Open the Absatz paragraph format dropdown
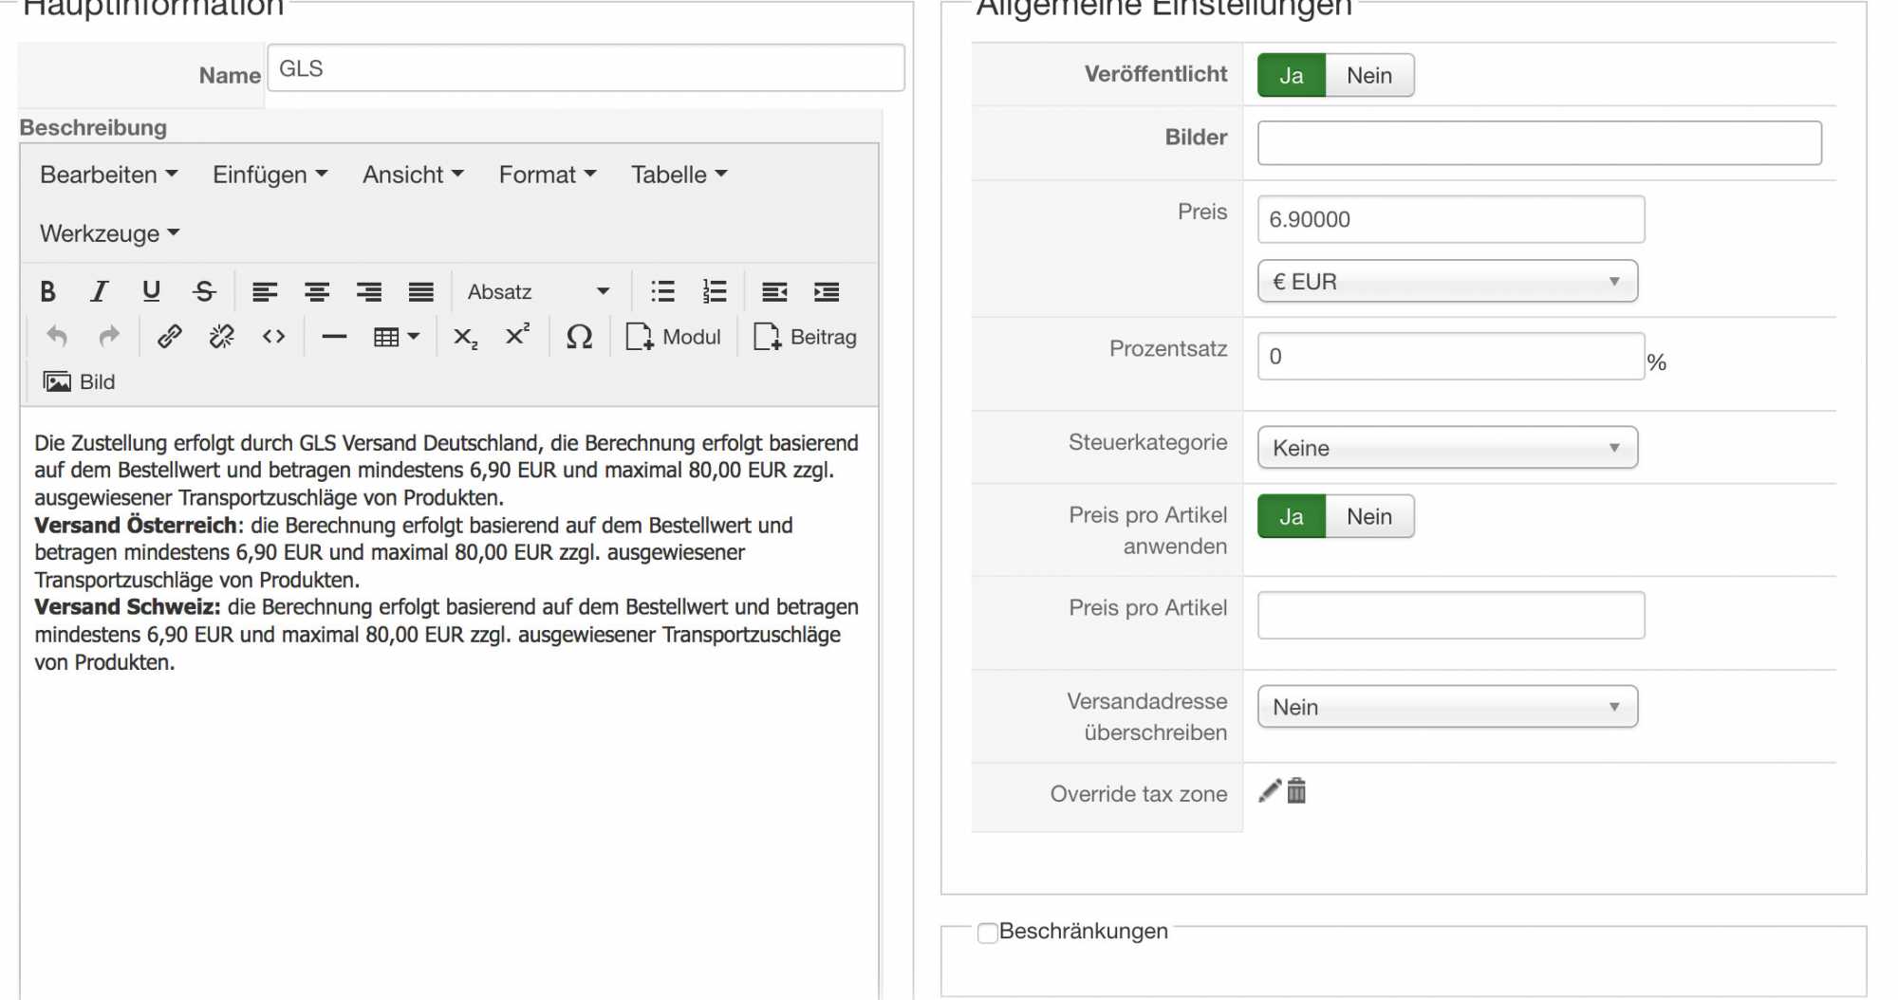 coord(537,291)
